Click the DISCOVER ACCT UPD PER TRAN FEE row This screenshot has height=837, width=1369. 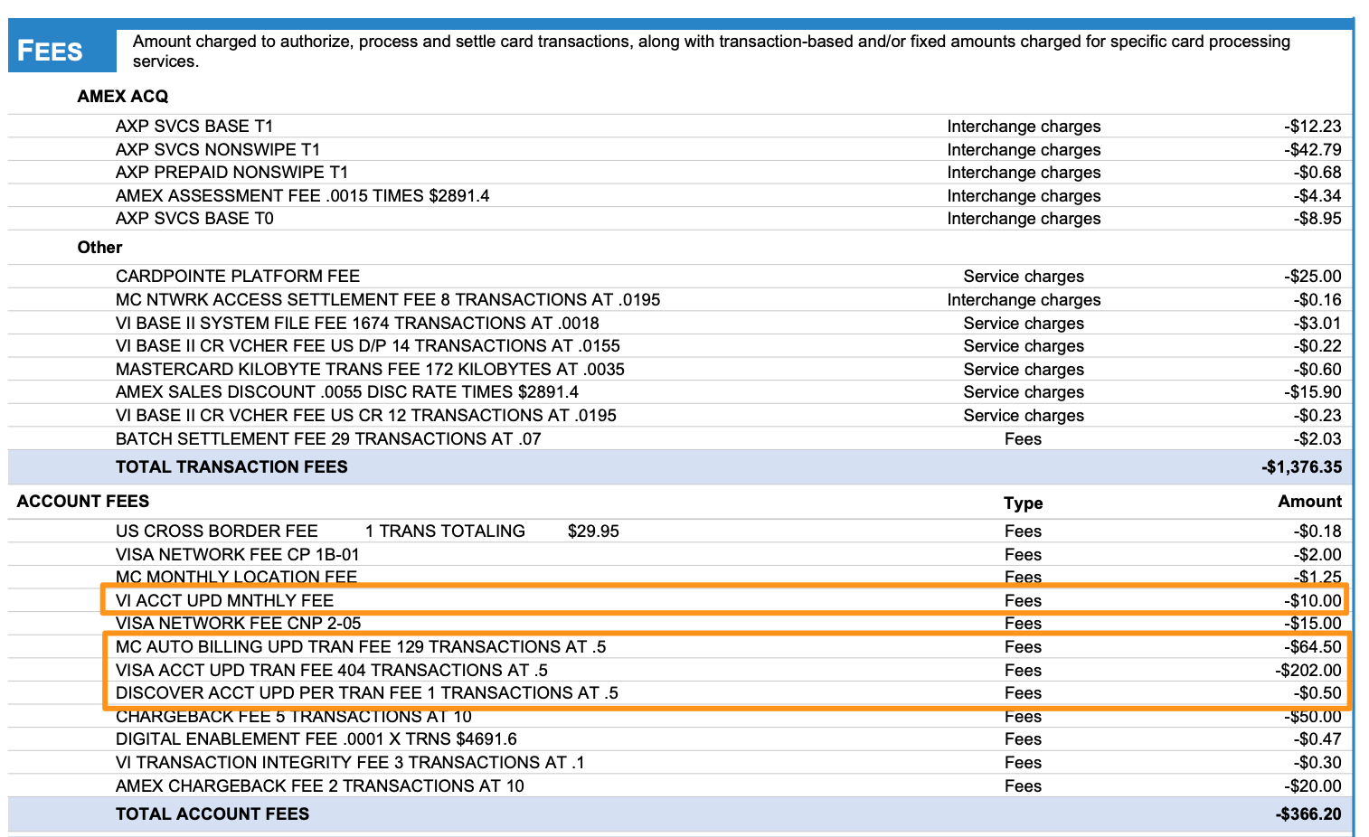pos(366,693)
